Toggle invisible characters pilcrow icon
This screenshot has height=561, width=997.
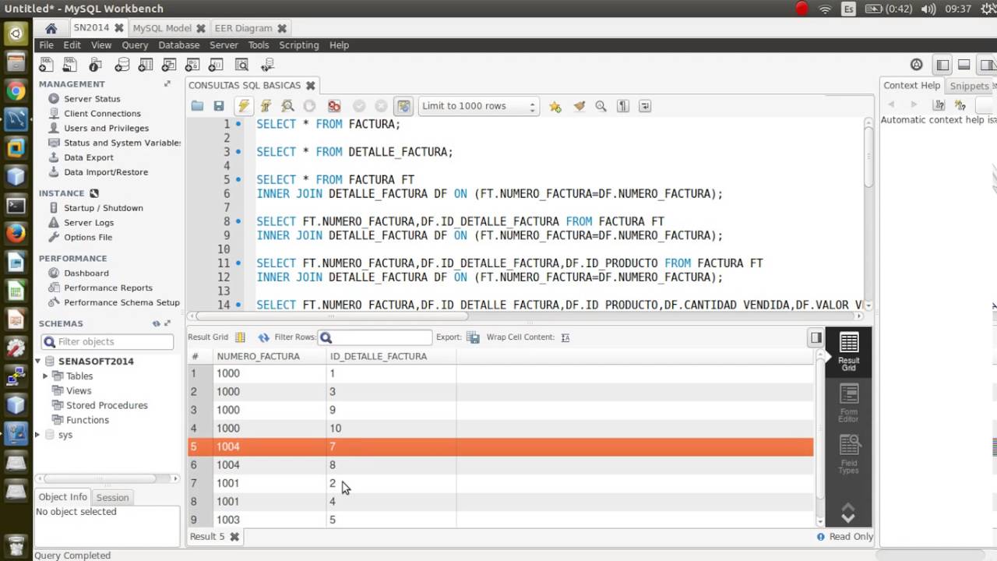(623, 106)
